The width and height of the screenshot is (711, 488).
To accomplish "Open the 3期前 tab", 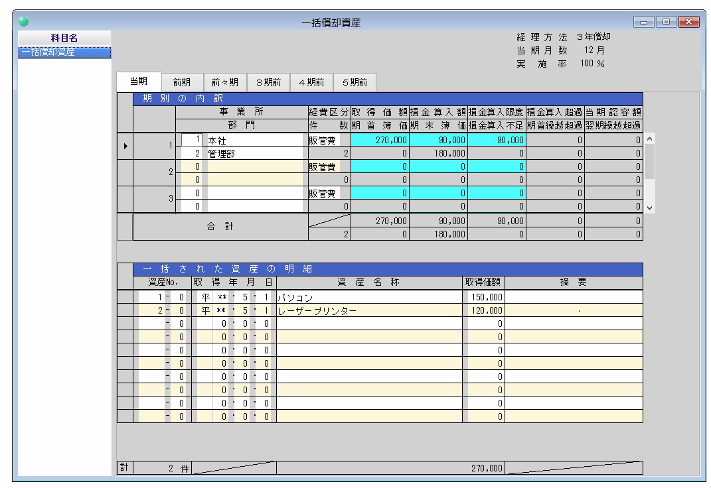I will (268, 82).
